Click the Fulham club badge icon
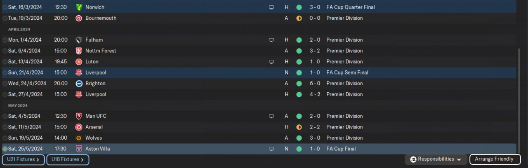The image size is (528, 168). coord(79,40)
